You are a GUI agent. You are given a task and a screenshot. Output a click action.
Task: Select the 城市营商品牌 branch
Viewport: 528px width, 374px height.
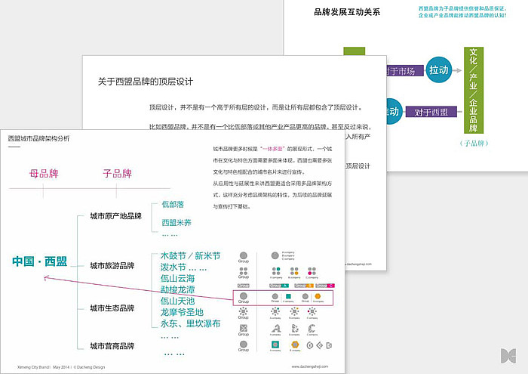pyautogui.click(x=112, y=346)
